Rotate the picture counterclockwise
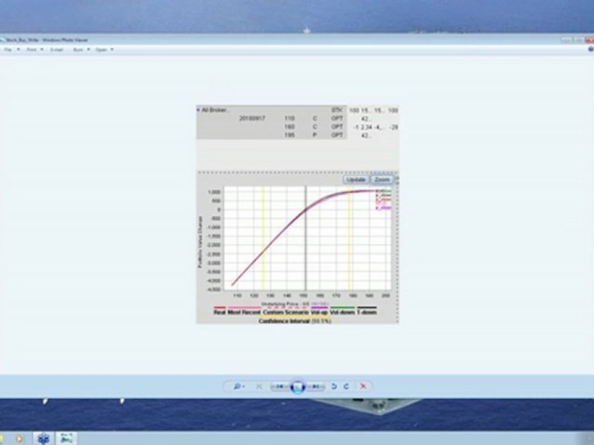 (334, 386)
